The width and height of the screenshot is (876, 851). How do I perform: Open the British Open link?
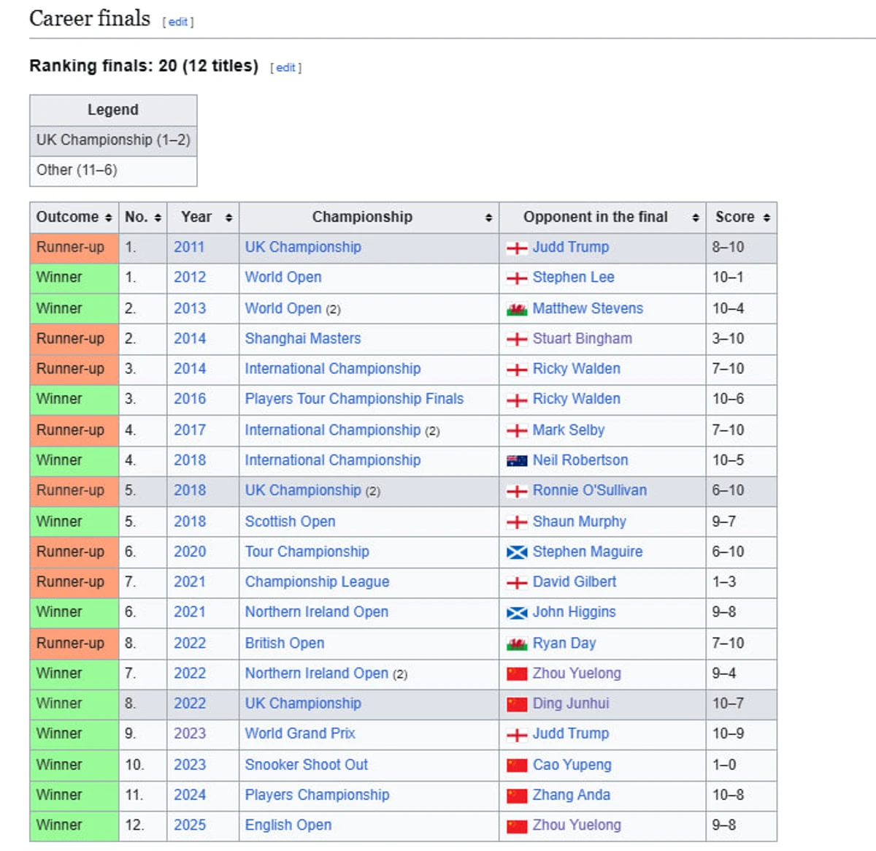[285, 644]
